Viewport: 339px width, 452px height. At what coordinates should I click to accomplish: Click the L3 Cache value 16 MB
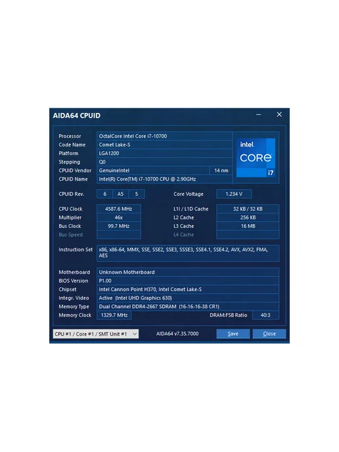[248, 226]
